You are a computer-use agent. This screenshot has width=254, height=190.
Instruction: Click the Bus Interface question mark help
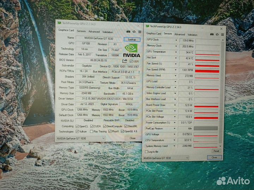click(139, 72)
